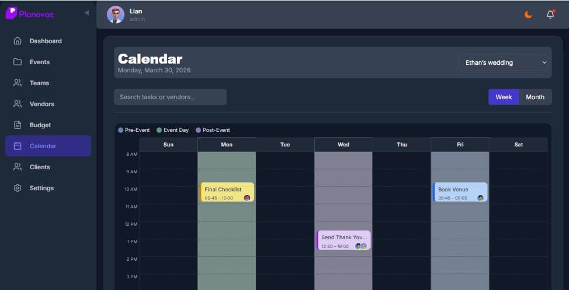Viewport: 569px width, 290px height.
Task: Open the Send Thank You task card
Action: pos(344,240)
